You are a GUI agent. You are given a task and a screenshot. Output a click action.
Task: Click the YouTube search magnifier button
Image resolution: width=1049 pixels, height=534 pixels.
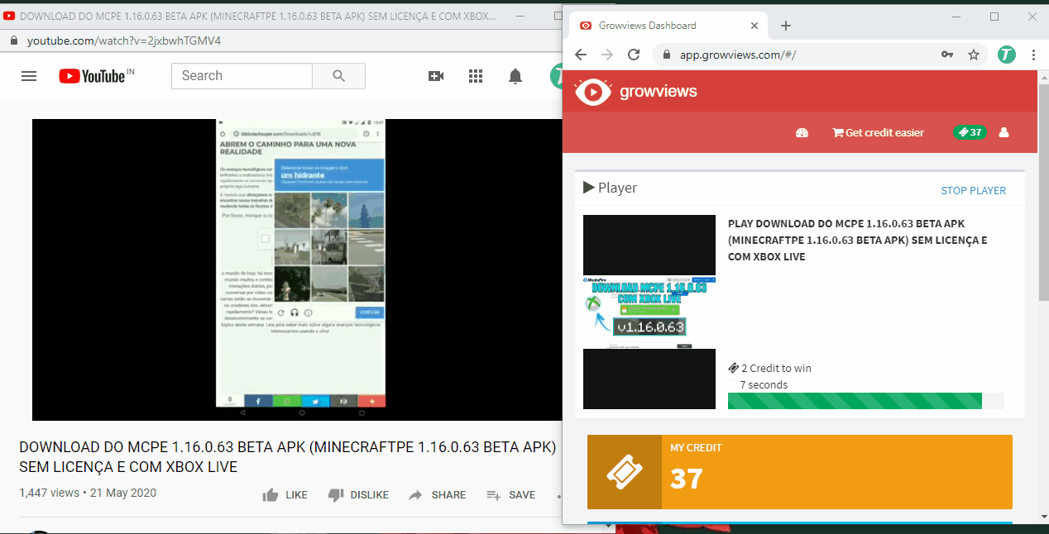[338, 76]
